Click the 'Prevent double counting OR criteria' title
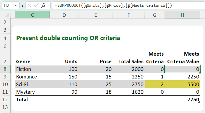This screenshot has height=113, width=205. click(68, 38)
